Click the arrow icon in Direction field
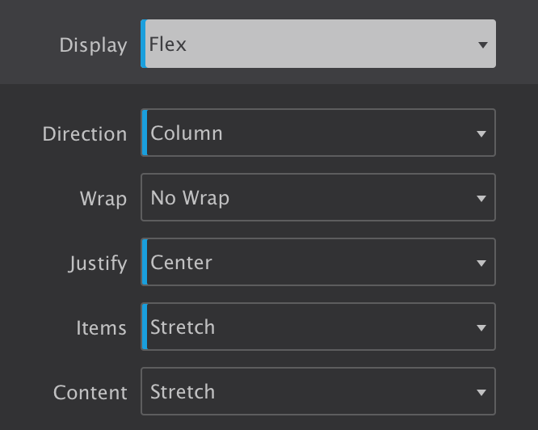Image resolution: width=538 pixels, height=430 pixels. point(481,134)
